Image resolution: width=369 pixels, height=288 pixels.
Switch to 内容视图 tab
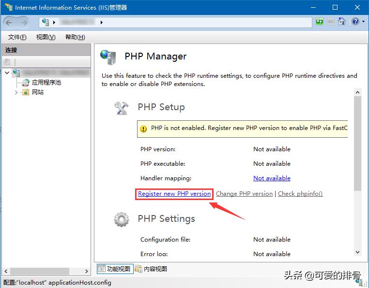pos(151,269)
